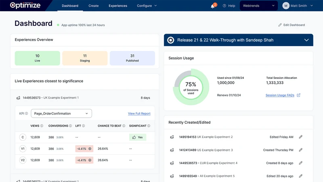Open the Page_OrderConfirmation KPI dropdown
Viewport: 323px width, 182px height.
click(61, 114)
